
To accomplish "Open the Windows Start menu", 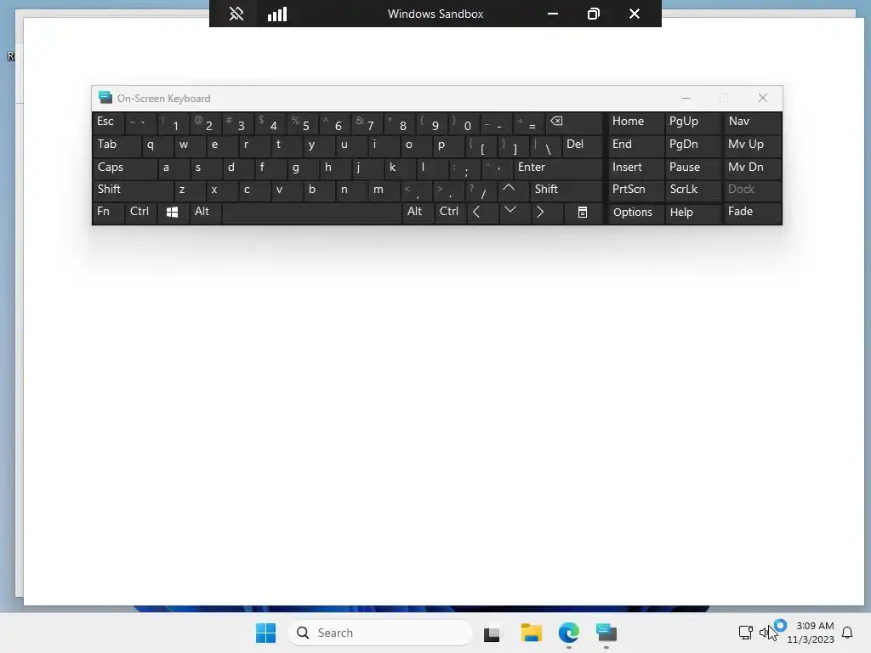I will coord(265,633).
